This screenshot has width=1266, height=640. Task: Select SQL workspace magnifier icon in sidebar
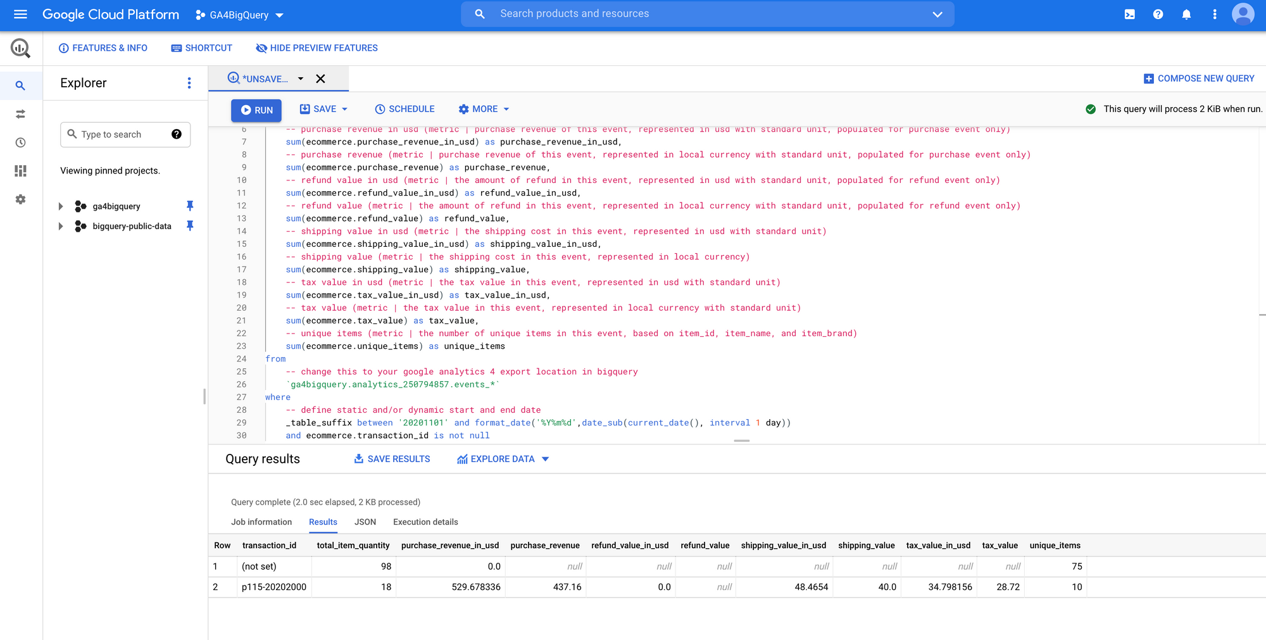[x=20, y=85]
